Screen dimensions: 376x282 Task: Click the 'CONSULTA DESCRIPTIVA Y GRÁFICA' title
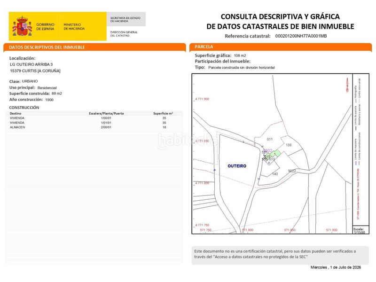pyautogui.click(x=280, y=16)
